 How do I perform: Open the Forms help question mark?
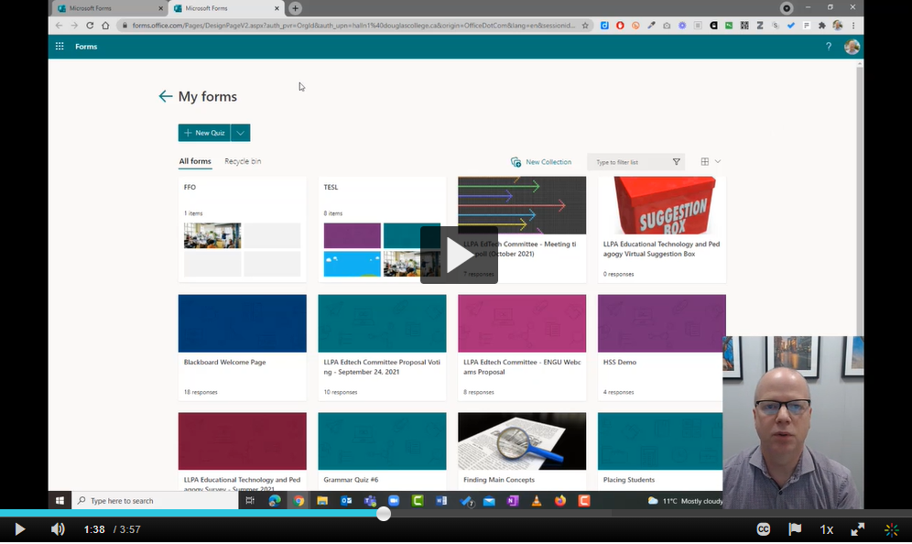(829, 47)
